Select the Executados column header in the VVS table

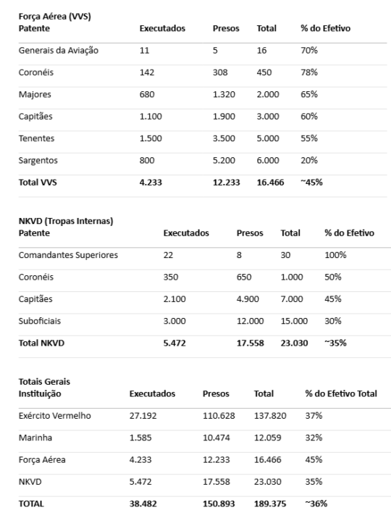162,28
